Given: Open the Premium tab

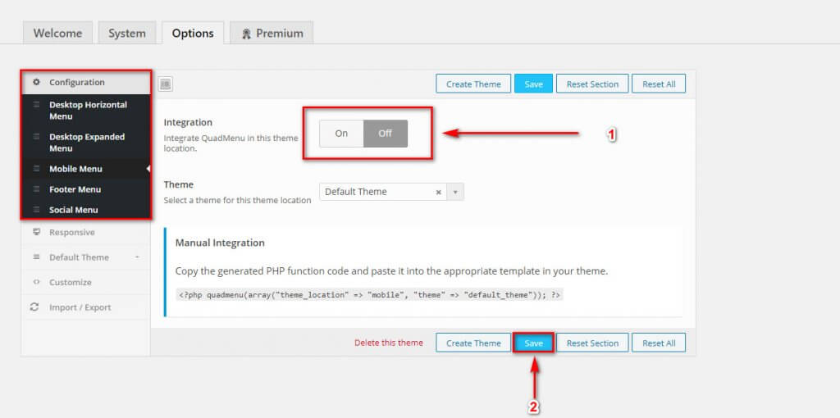Looking at the screenshot, I should pos(272,33).
